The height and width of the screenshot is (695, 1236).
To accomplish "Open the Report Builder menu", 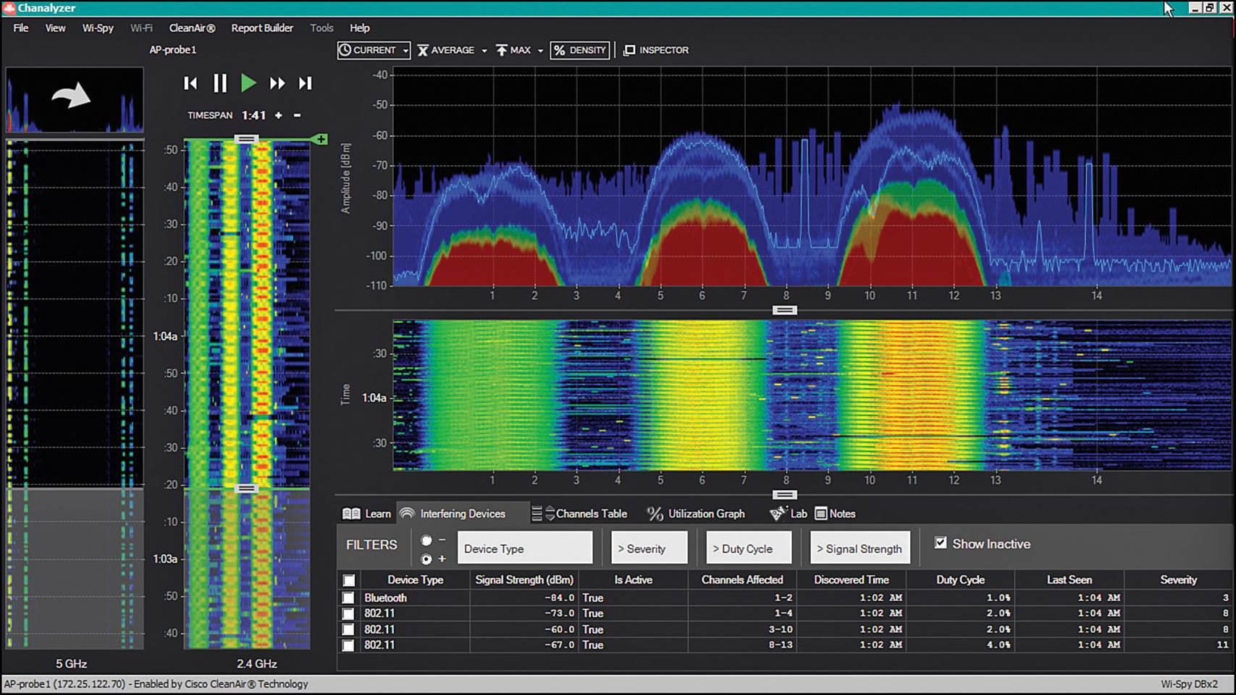I will point(262,28).
